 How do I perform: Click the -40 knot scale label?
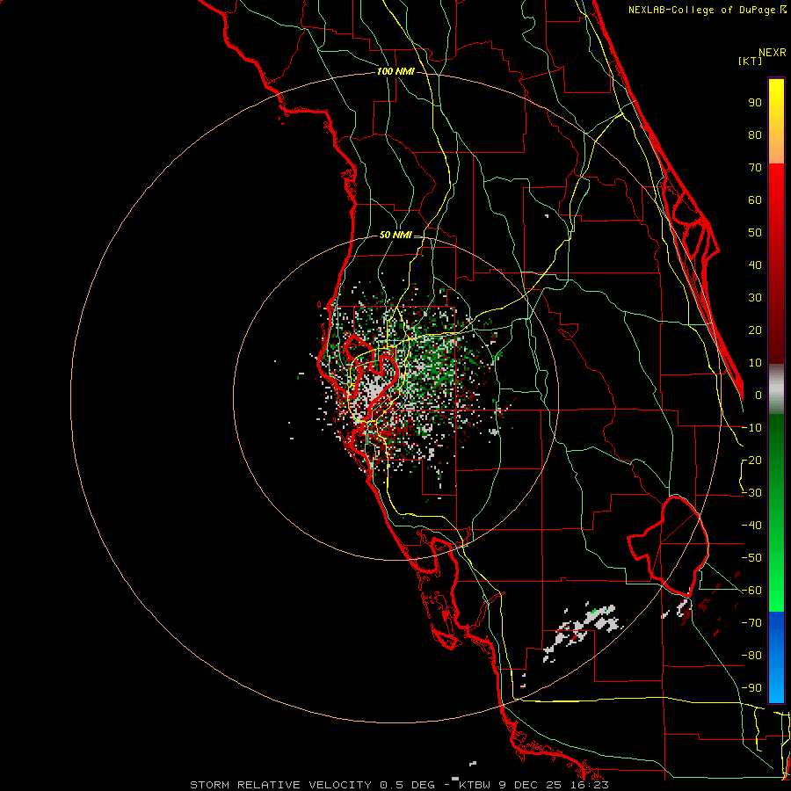pyautogui.click(x=751, y=526)
